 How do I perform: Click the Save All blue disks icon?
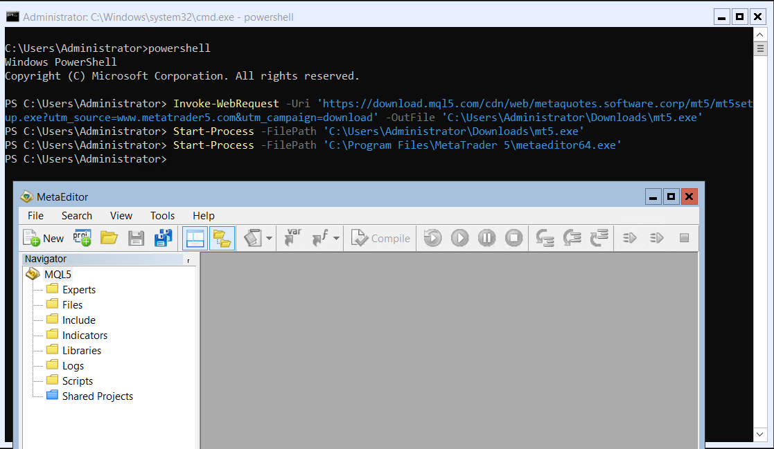164,238
